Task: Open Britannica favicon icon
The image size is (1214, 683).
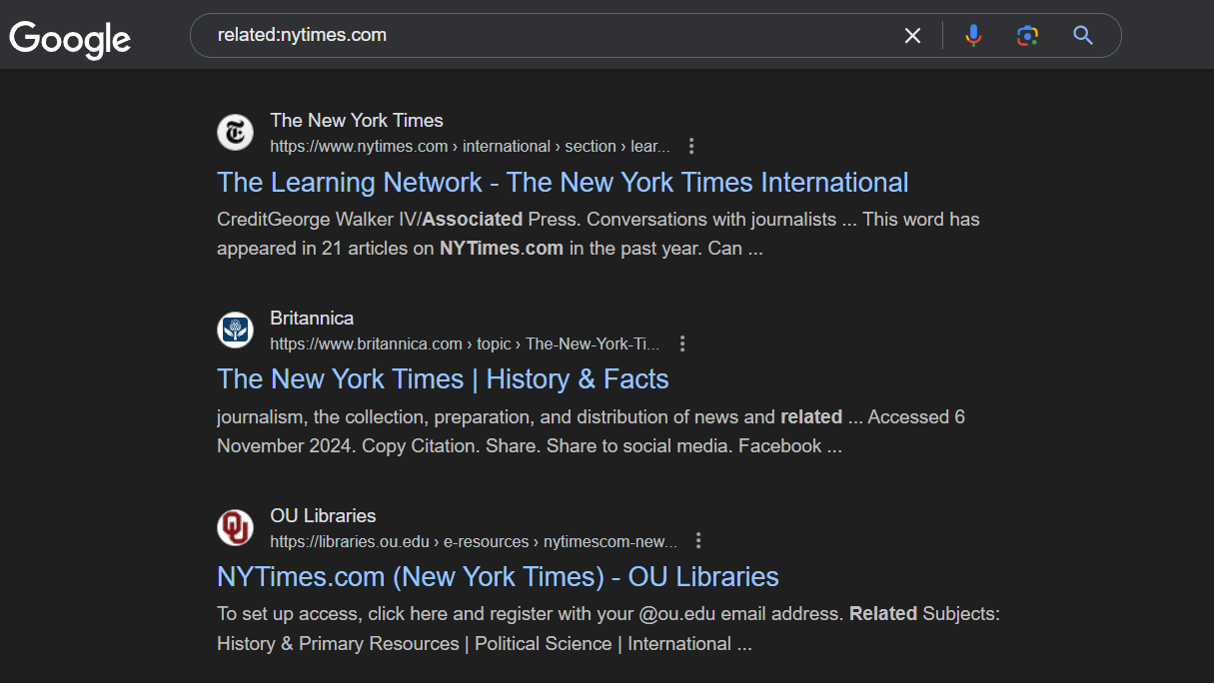Action: 236,330
